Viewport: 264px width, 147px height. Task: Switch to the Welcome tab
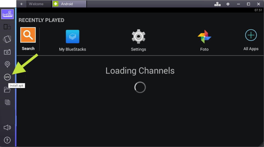pos(39,4)
